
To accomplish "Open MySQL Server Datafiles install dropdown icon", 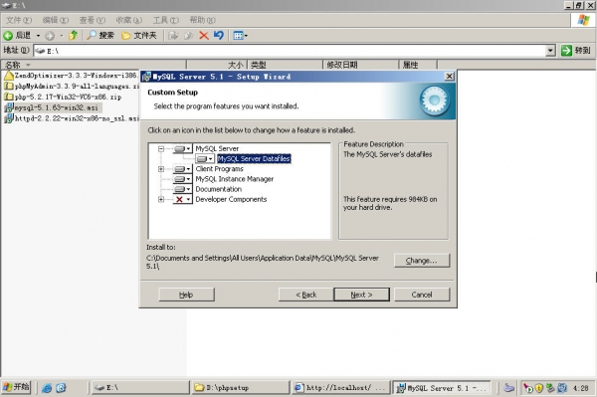I will tap(205, 159).
